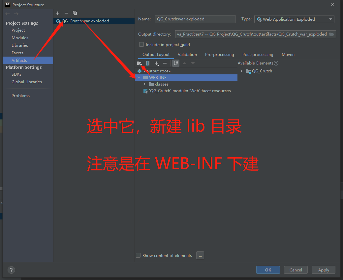This screenshot has height=280, width=343.
Task: Enable Show content of elements checkbox
Action: [x=138, y=255]
